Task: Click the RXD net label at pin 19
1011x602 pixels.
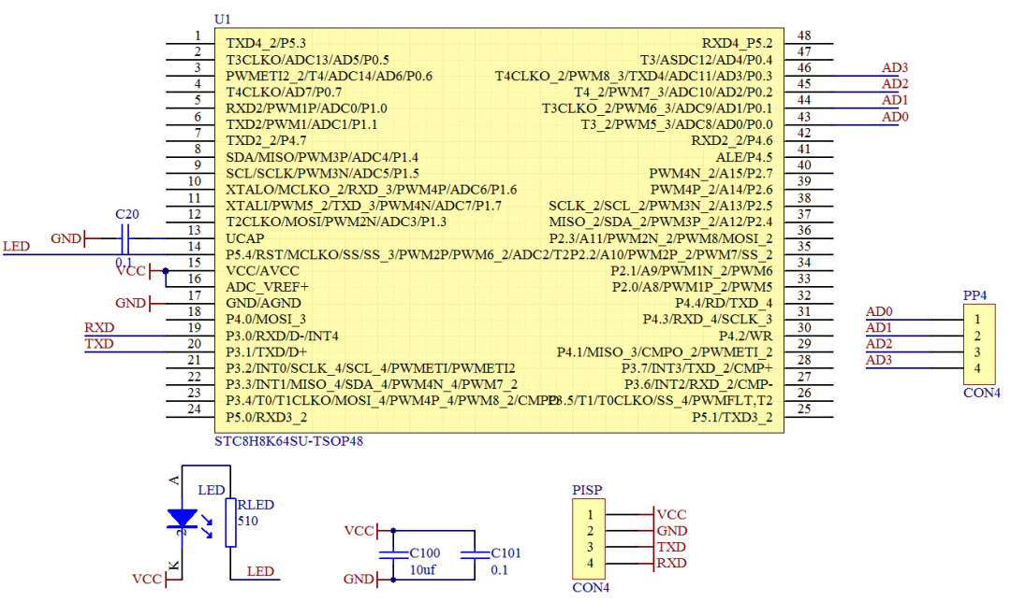Action: point(99,328)
